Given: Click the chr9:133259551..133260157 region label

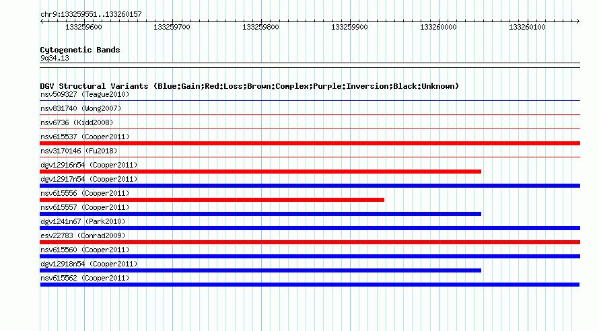Looking at the screenshot, I should (x=91, y=14).
